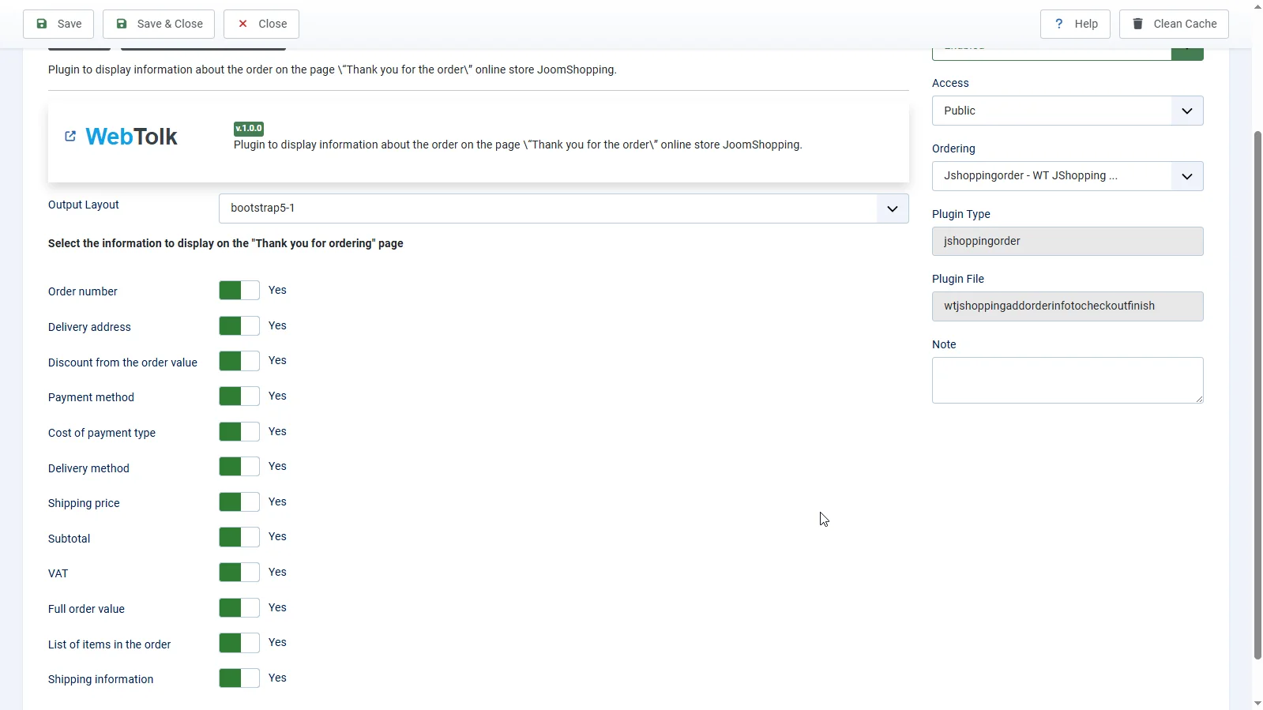Click the Clean Cache trash button

pyautogui.click(x=1173, y=24)
